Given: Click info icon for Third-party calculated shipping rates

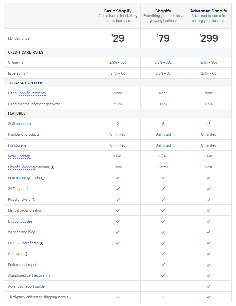Looking at the screenshot, I should click(x=69, y=297).
